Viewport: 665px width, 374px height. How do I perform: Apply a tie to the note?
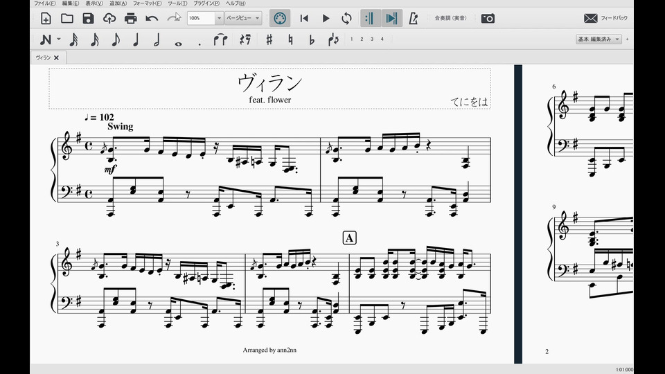pyautogui.click(x=220, y=39)
